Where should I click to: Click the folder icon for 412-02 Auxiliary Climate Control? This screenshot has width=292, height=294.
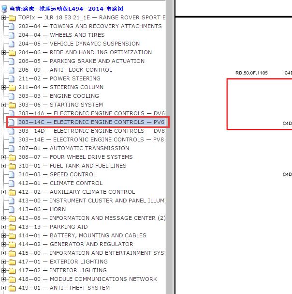click(x=12, y=192)
